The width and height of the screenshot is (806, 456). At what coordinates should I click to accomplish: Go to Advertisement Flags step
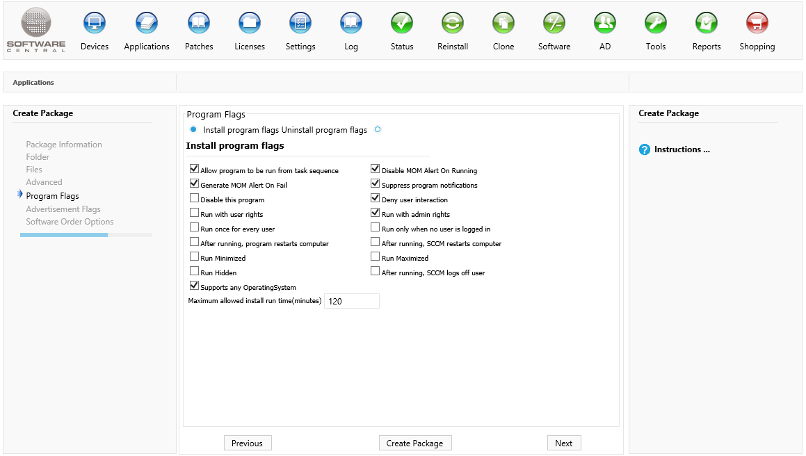63,209
